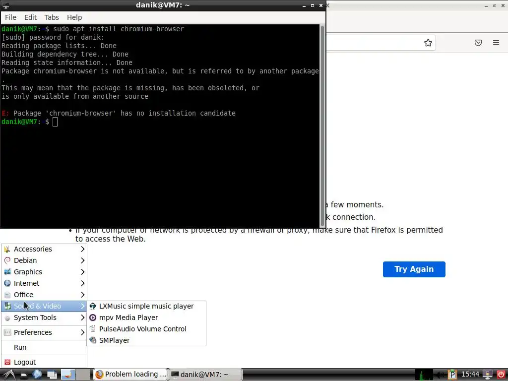Click SMPlayer icon in submenu
The width and height of the screenshot is (508, 381).
tap(93, 340)
